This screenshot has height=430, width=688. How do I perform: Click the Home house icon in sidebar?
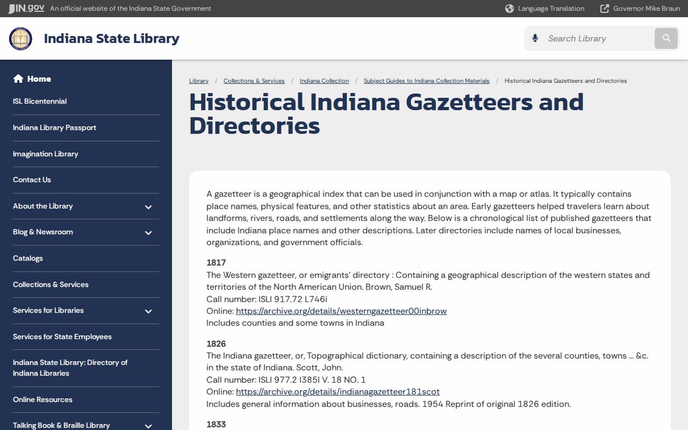point(18,78)
